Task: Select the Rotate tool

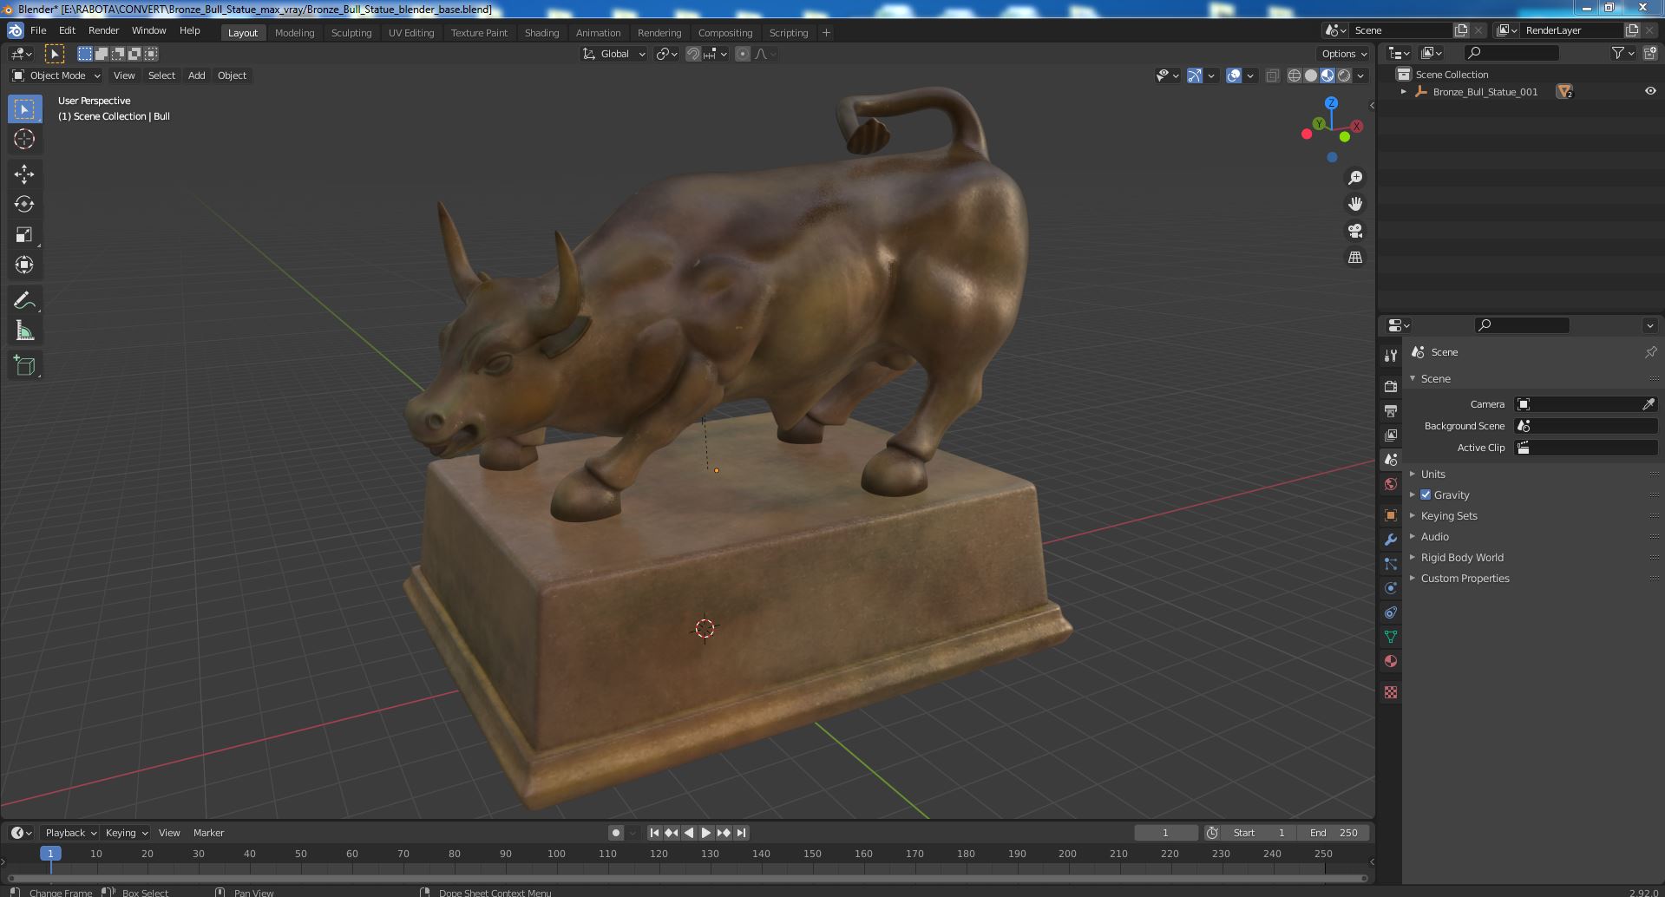Action: [x=24, y=204]
